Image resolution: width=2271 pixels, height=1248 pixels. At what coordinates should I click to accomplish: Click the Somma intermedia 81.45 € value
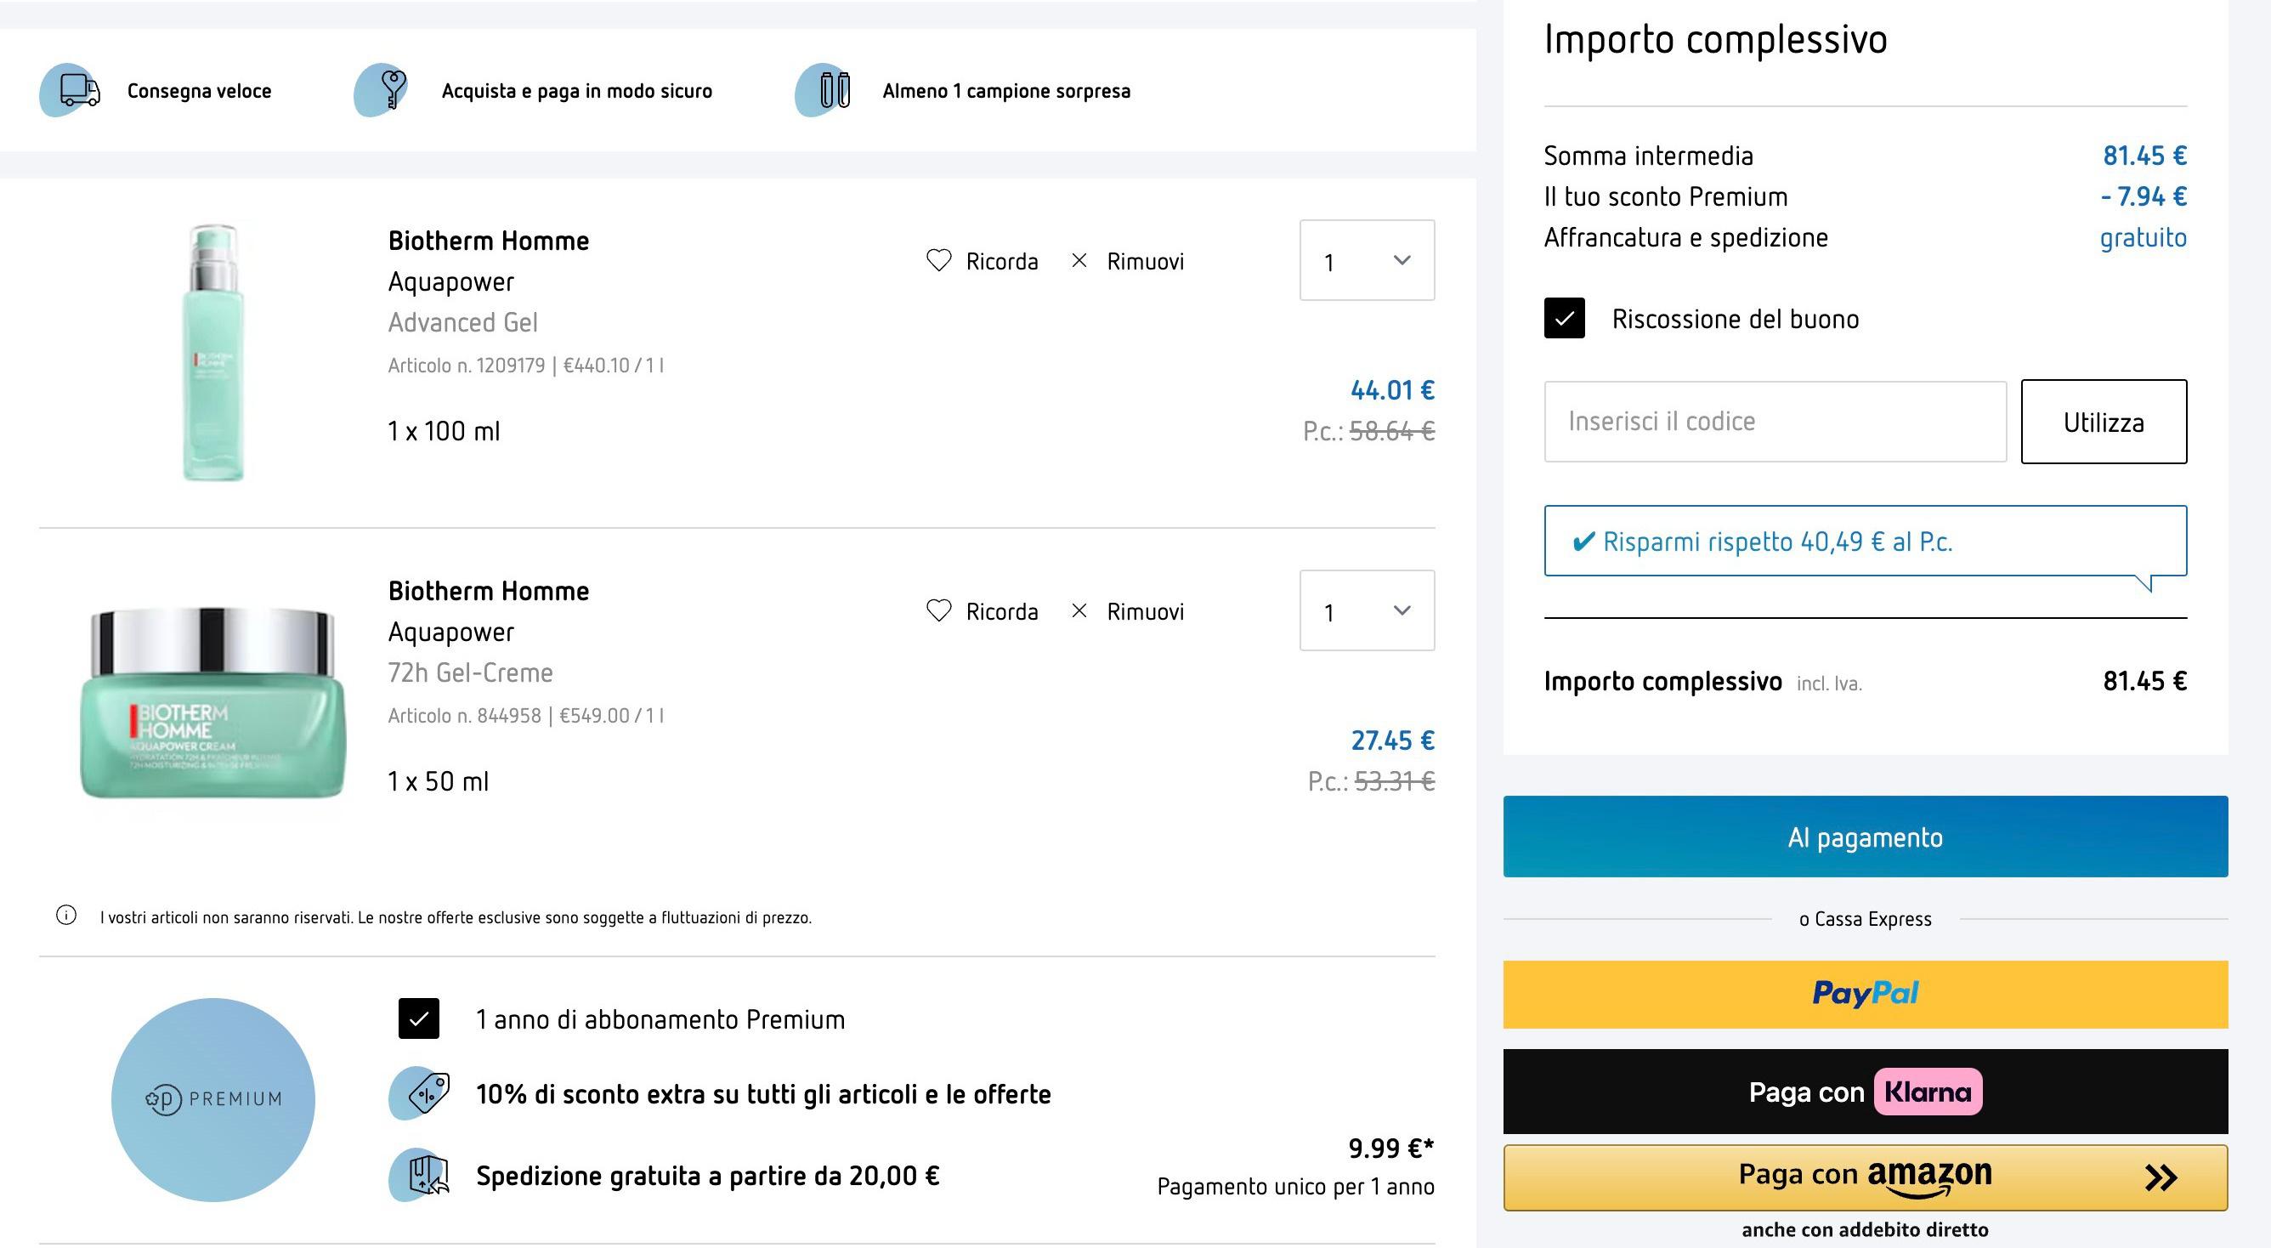(2144, 156)
